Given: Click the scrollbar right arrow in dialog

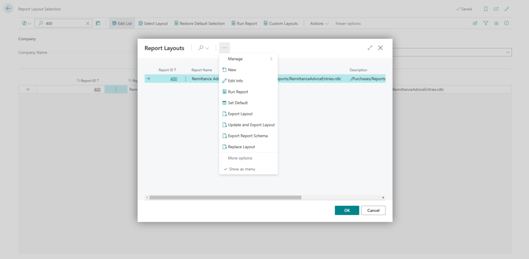Looking at the screenshot, I should click(x=383, y=198).
